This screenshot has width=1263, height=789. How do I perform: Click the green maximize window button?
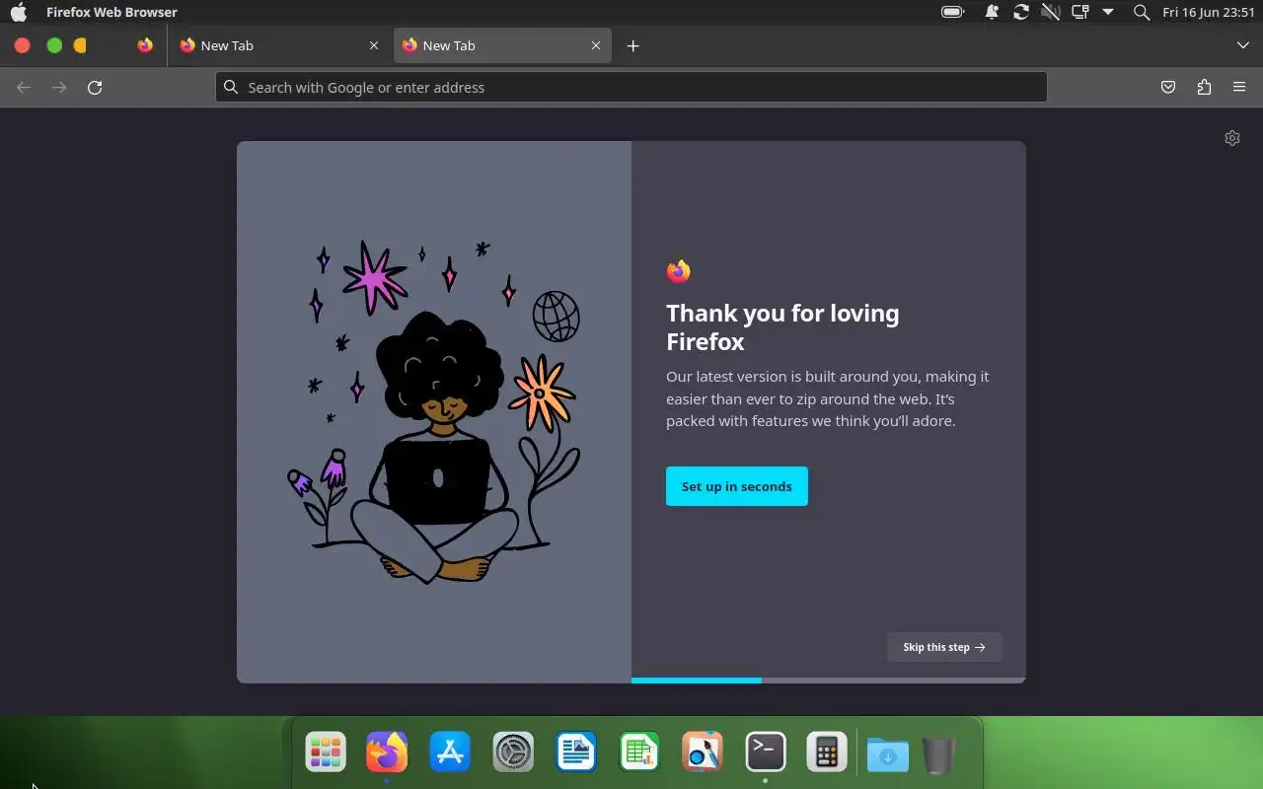point(54,45)
